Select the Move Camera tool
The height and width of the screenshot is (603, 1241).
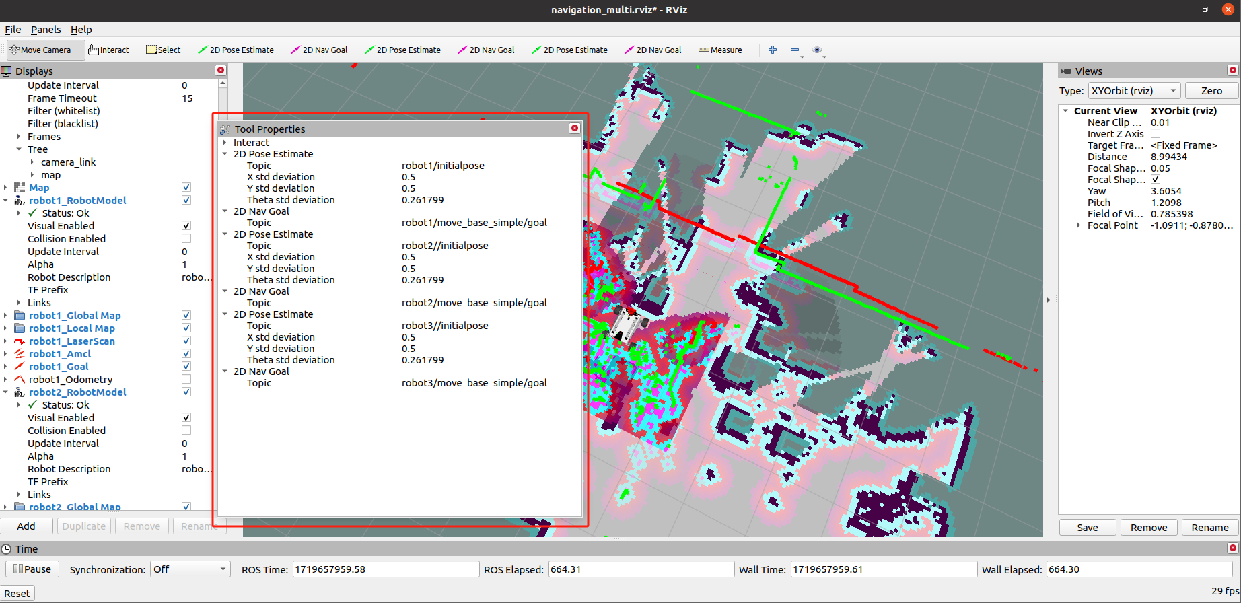tap(46, 50)
